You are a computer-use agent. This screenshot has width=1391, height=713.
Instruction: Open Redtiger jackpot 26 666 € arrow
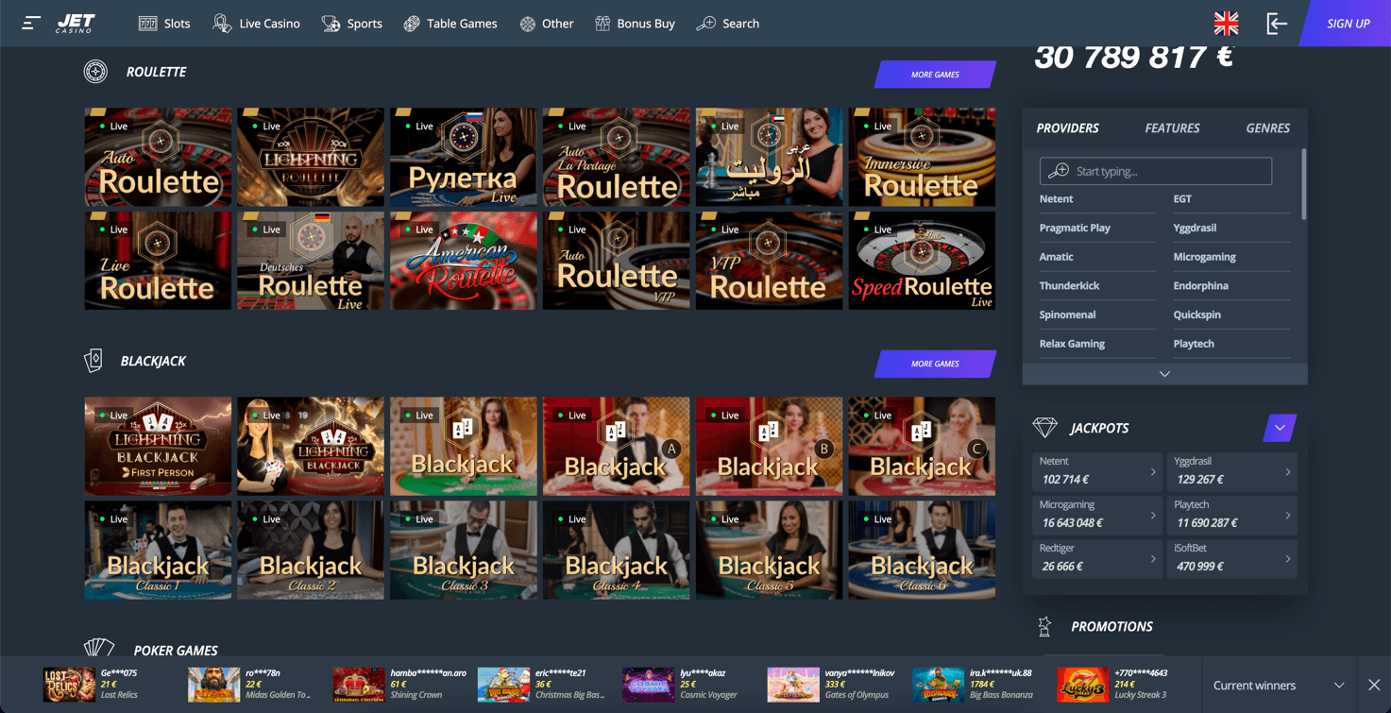[x=1153, y=558]
